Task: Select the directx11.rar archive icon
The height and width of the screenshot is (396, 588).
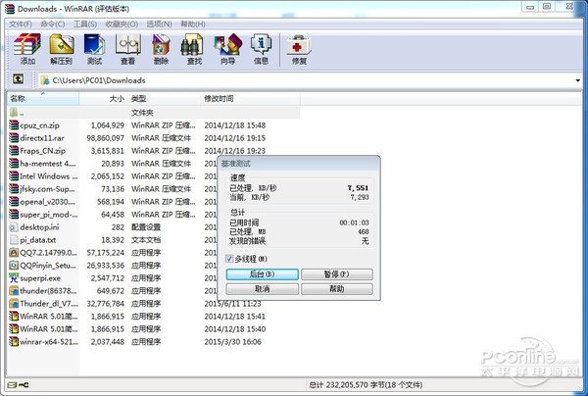Action: tap(14, 137)
